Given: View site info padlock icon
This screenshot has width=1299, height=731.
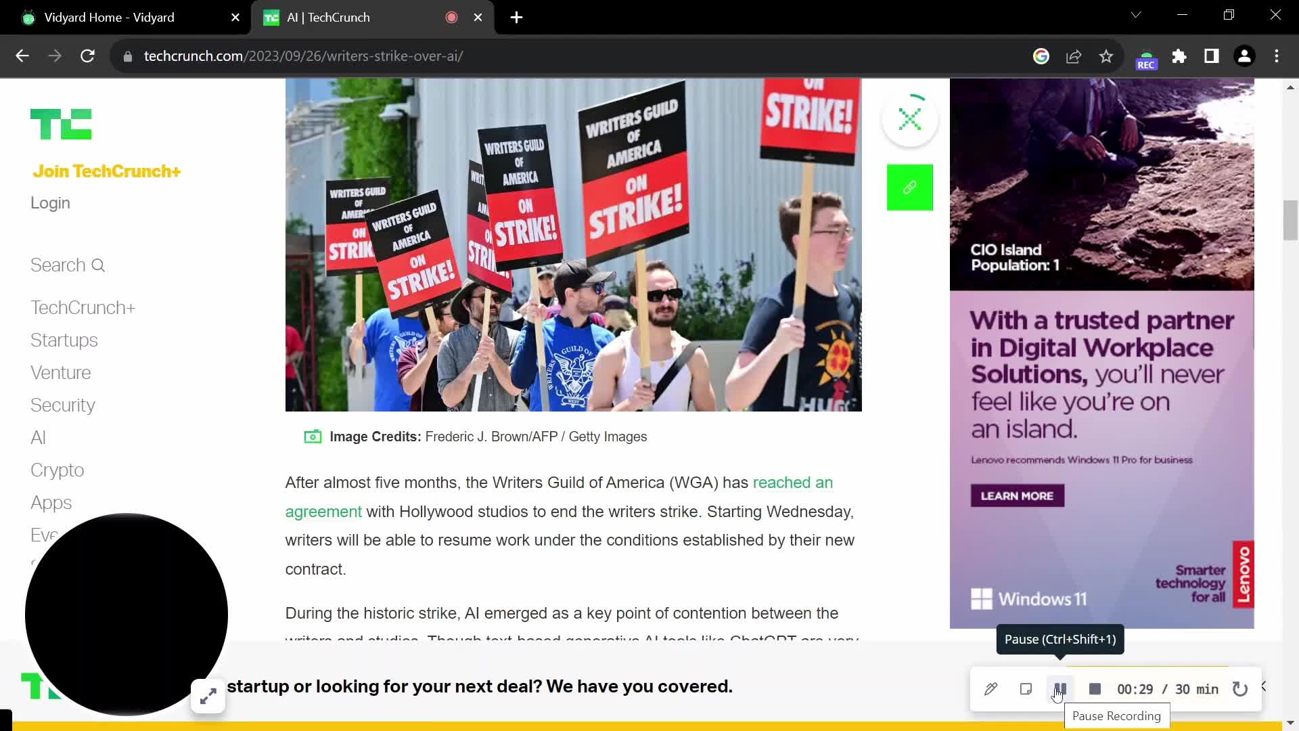Looking at the screenshot, I should (128, 57).
